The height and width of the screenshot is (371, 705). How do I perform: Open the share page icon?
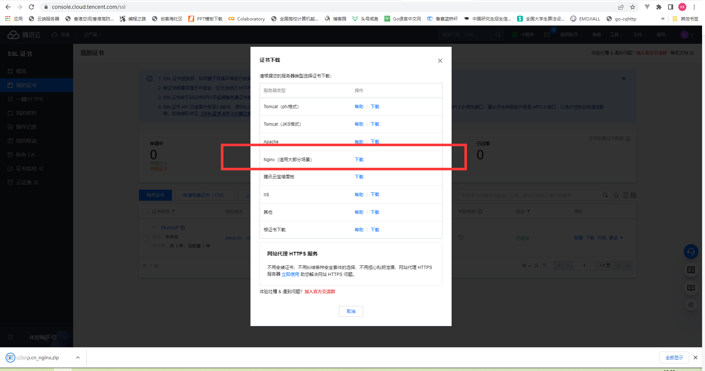621,7
